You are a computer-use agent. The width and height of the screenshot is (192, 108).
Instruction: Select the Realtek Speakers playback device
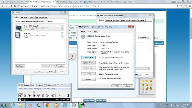[40, 35]
